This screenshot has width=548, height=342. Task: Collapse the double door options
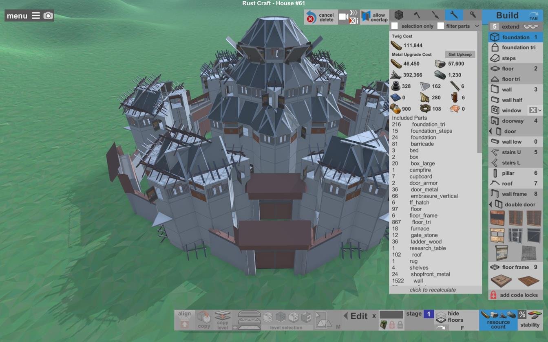click(x=491, y=204)
